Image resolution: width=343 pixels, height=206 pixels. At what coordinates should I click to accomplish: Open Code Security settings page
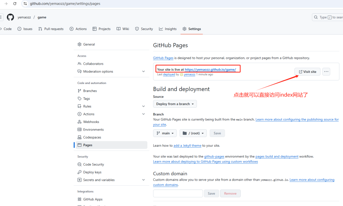click(93, 164)
